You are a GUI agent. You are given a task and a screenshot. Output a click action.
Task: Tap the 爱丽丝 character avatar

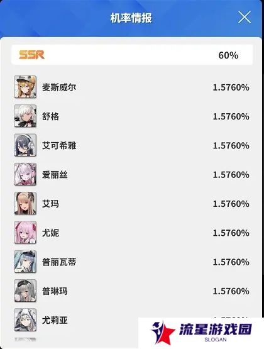25,174
